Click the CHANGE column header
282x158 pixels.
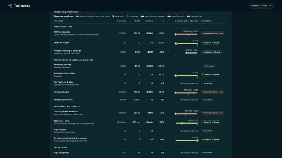[x=149, y=21]
